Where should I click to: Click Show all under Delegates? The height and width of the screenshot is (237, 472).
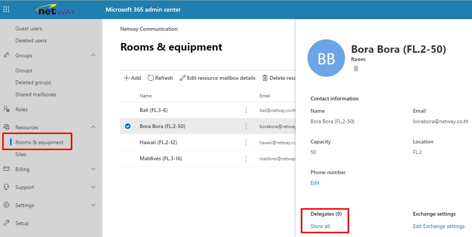pyautogui.click(x=320, y=226)
